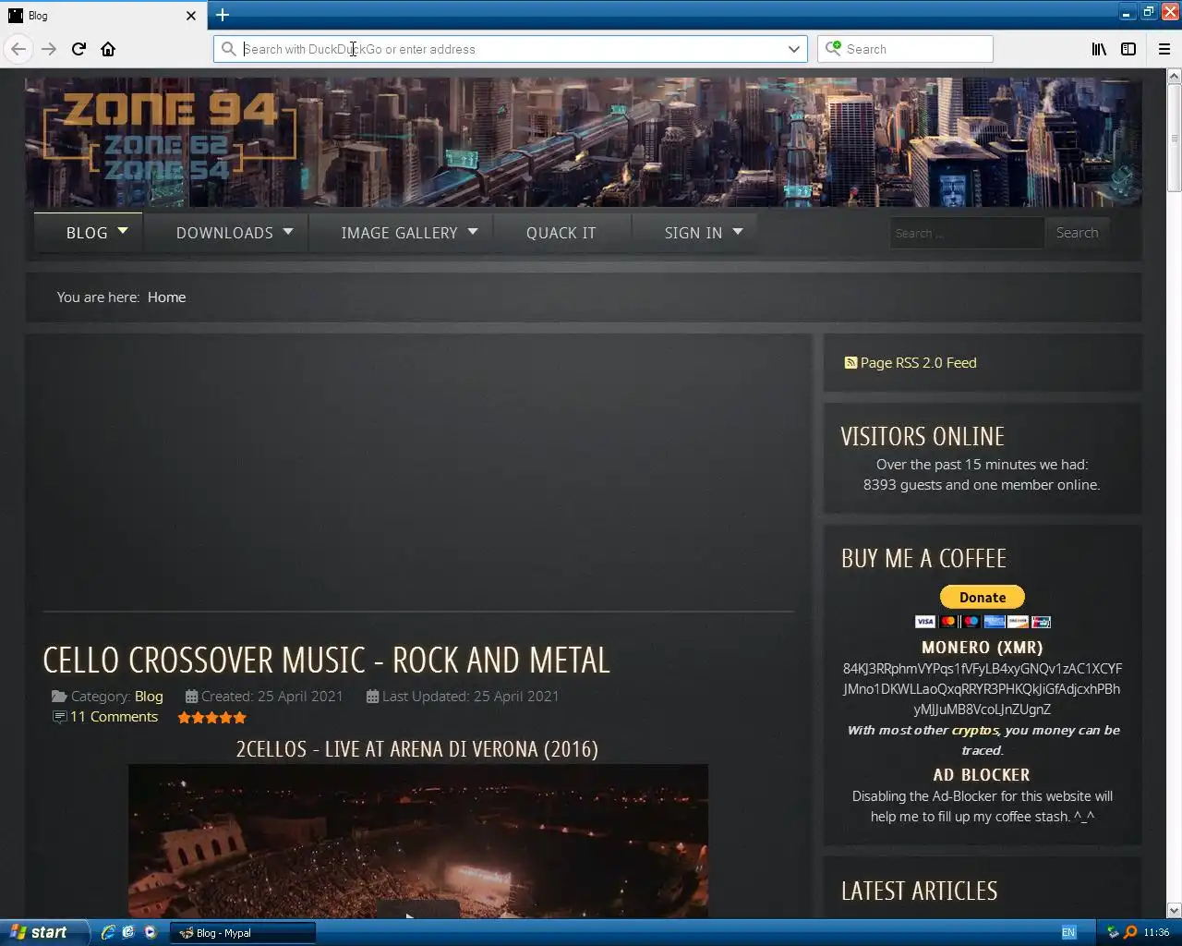Toggle the sidebar view icon

pos(1128,49)
